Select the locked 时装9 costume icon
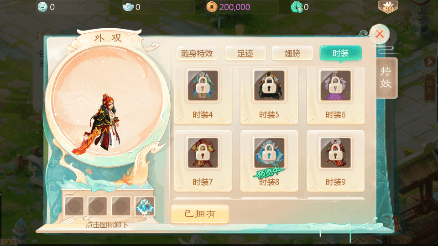The height and width of the screenshot is (246, 438). [x=335, y=153]
